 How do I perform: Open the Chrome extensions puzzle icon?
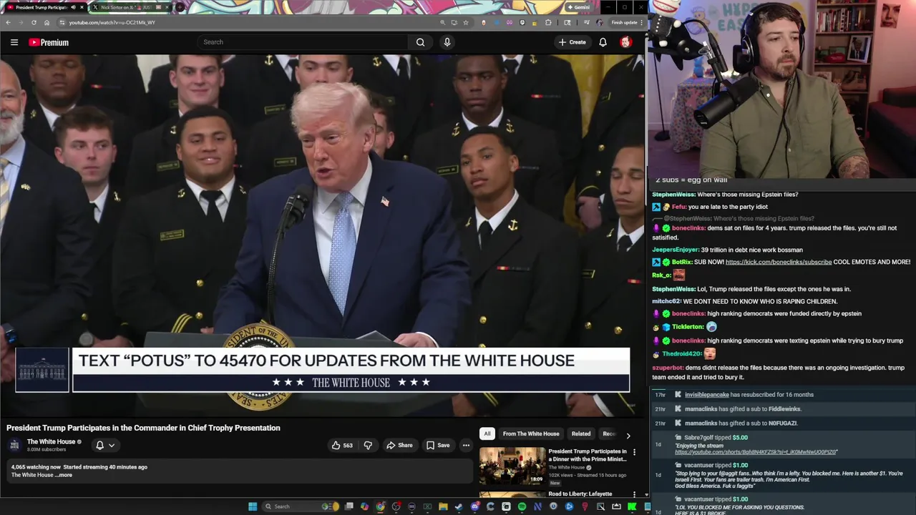[549, 22]
